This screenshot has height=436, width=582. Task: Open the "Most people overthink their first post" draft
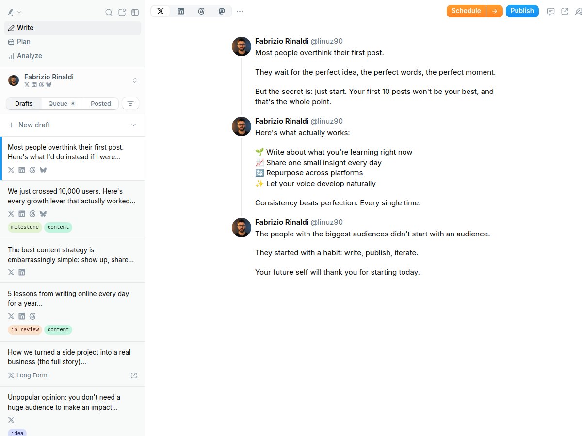coord(73,158)
